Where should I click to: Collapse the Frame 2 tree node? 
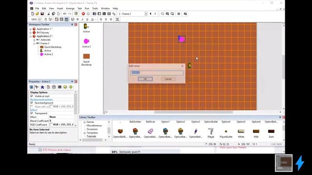pos(34,43)
